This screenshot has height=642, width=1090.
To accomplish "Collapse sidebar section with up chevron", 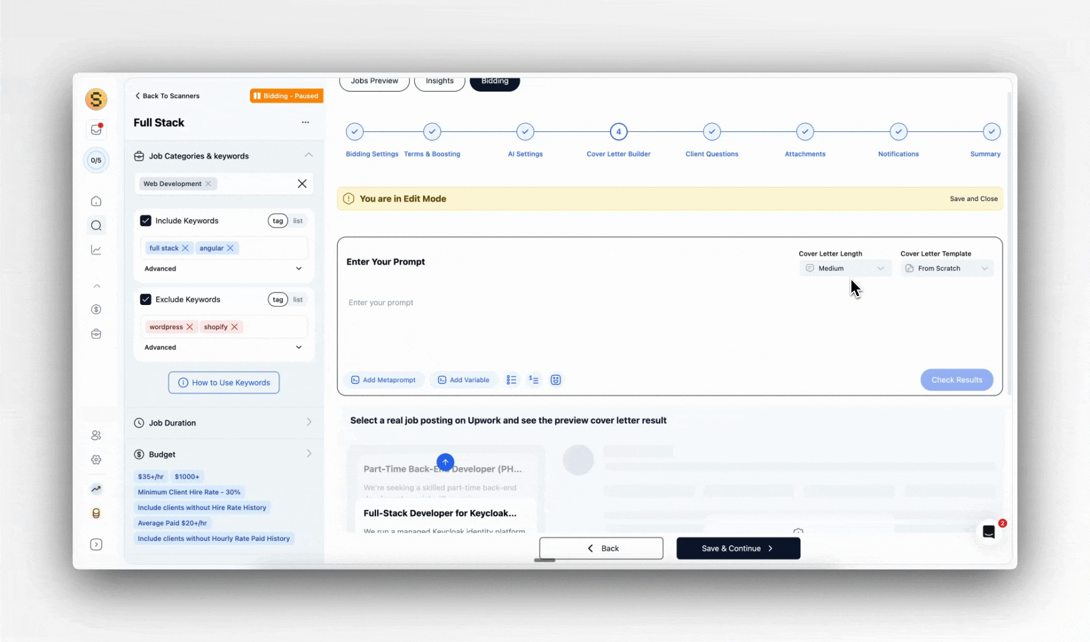I will point(96,286).
